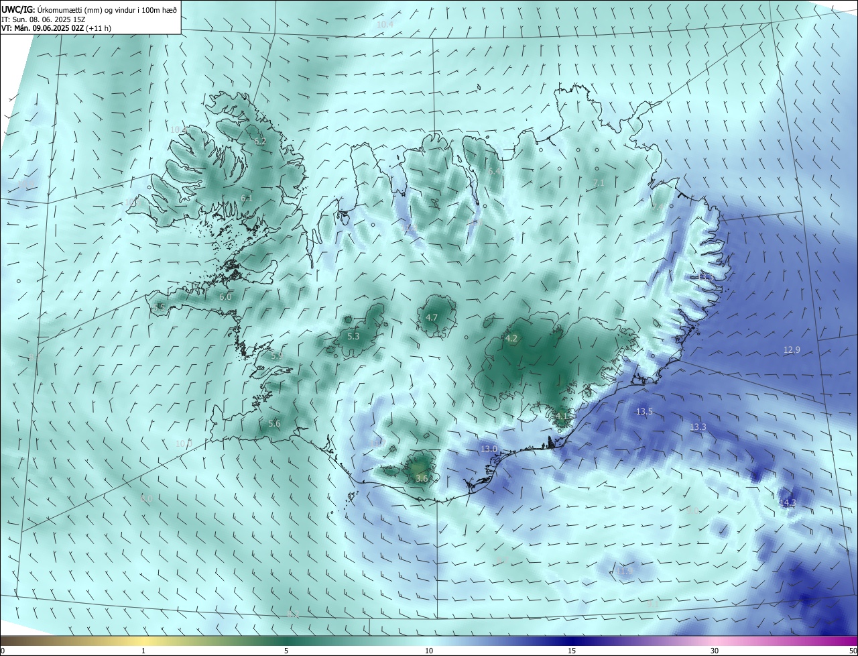The height and width of the screenshot is (656, 858).
Task: Click the 1 tick on the colour scale
Action: [143, 651]
